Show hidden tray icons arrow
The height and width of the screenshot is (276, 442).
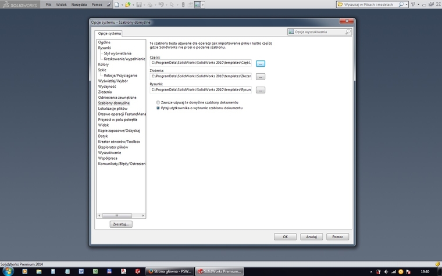371,272
